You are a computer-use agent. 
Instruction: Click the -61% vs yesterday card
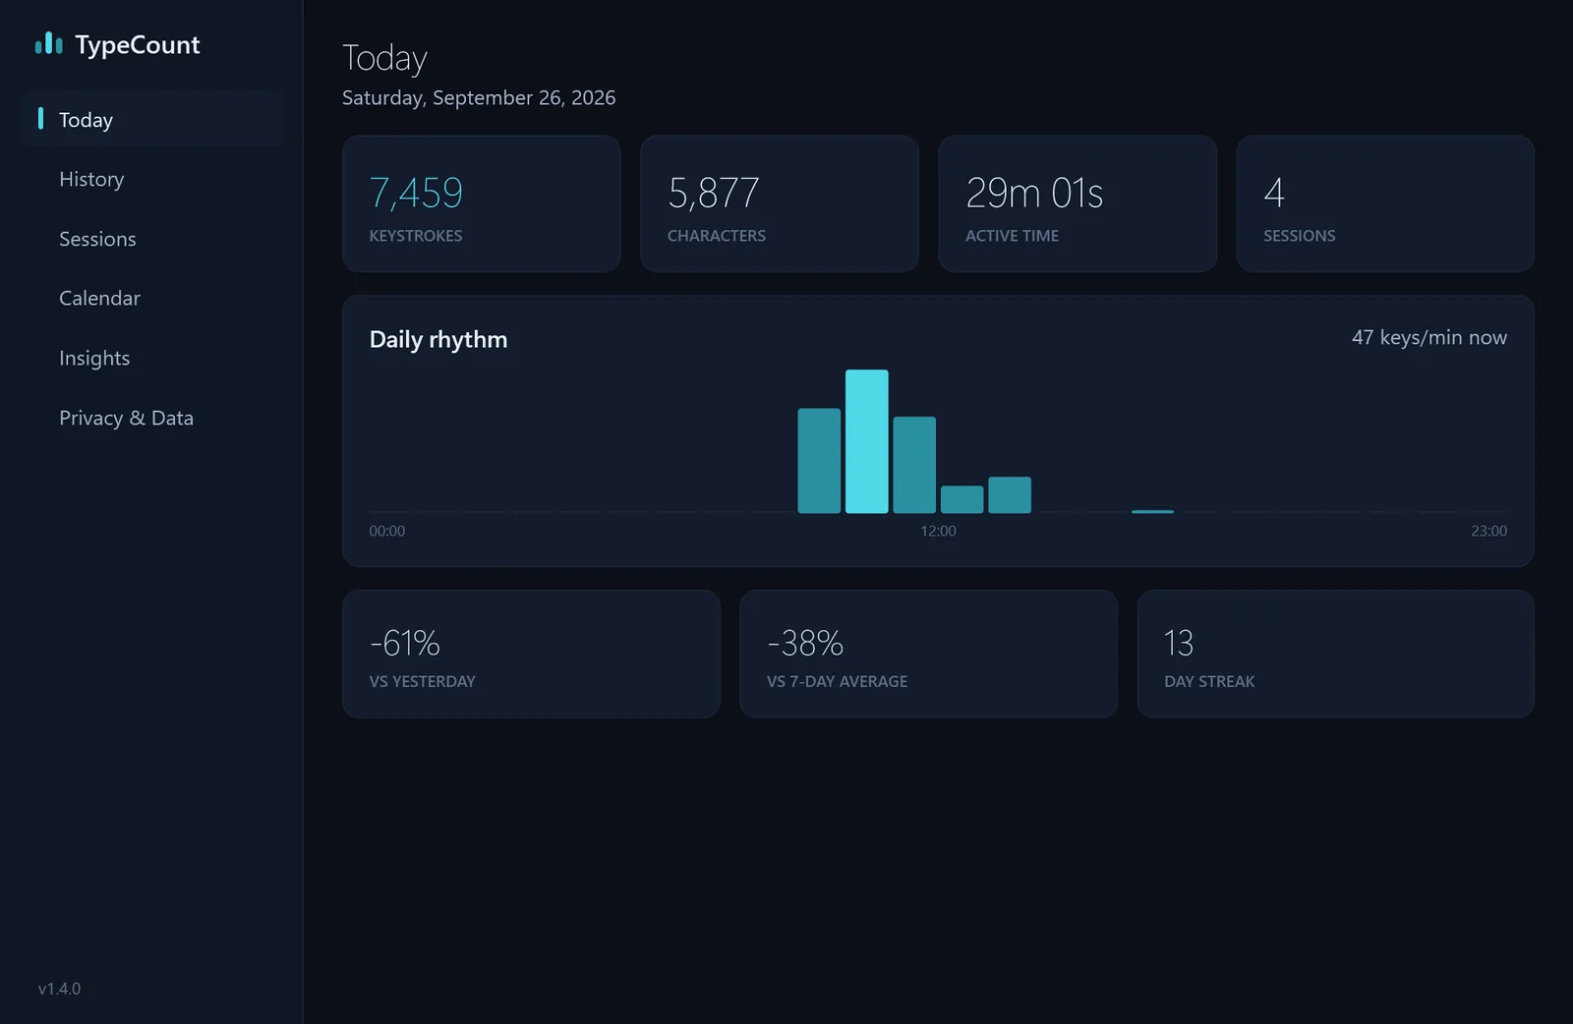(x=531, y=654)
